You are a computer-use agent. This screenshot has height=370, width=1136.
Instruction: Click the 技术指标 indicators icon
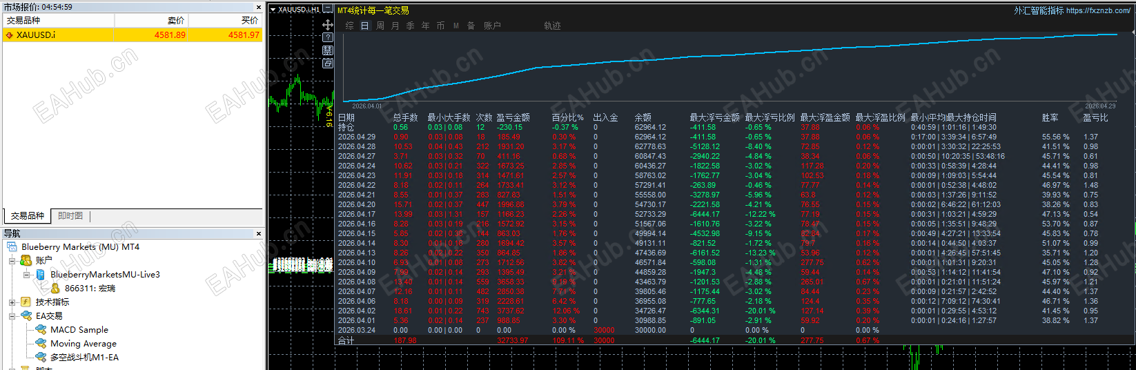[26, 302]
